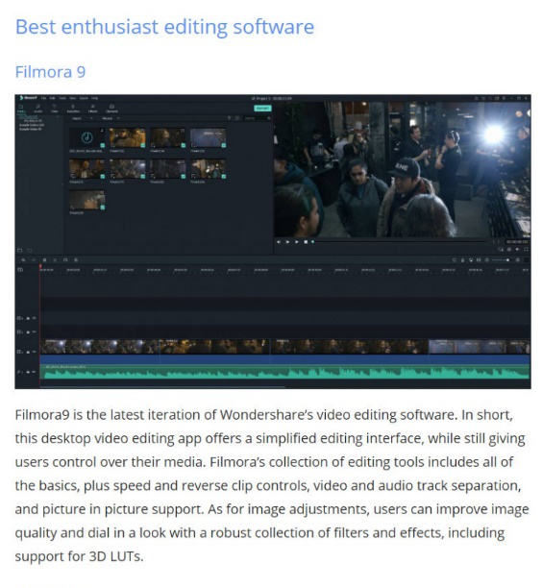
Task: Open the File menu
Action: (43, 98)
